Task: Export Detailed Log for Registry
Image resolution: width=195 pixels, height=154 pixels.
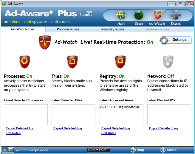Action: click(116, 128)
